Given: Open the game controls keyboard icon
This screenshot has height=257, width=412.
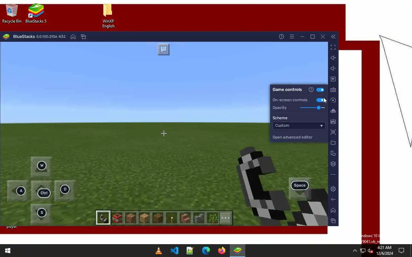Looking at the screenshot, I should coord(333,90).
